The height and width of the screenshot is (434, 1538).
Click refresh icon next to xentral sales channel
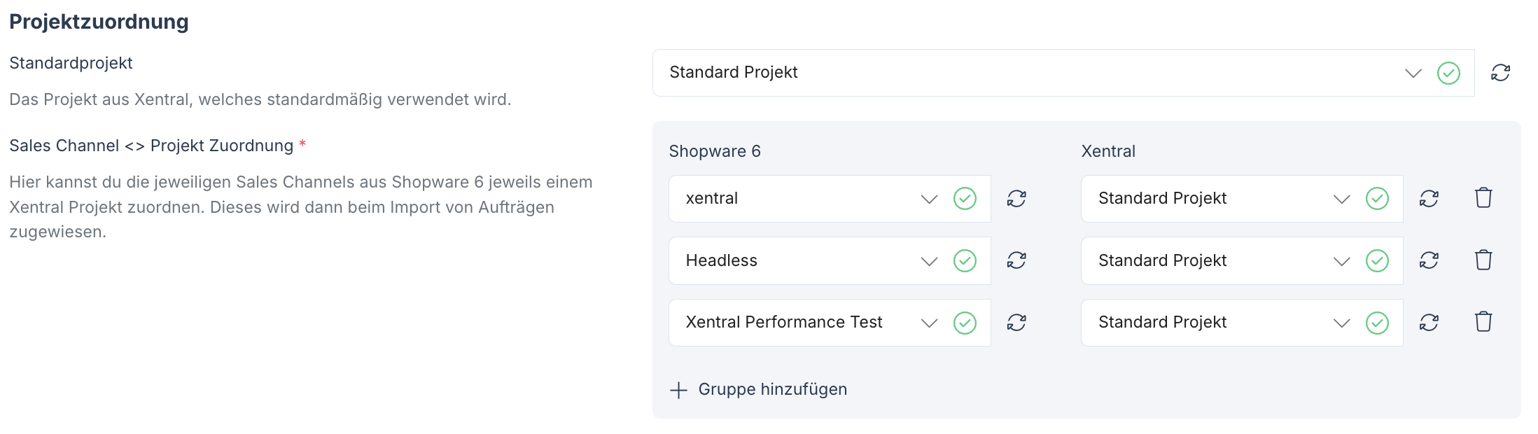click(1016, 199)
